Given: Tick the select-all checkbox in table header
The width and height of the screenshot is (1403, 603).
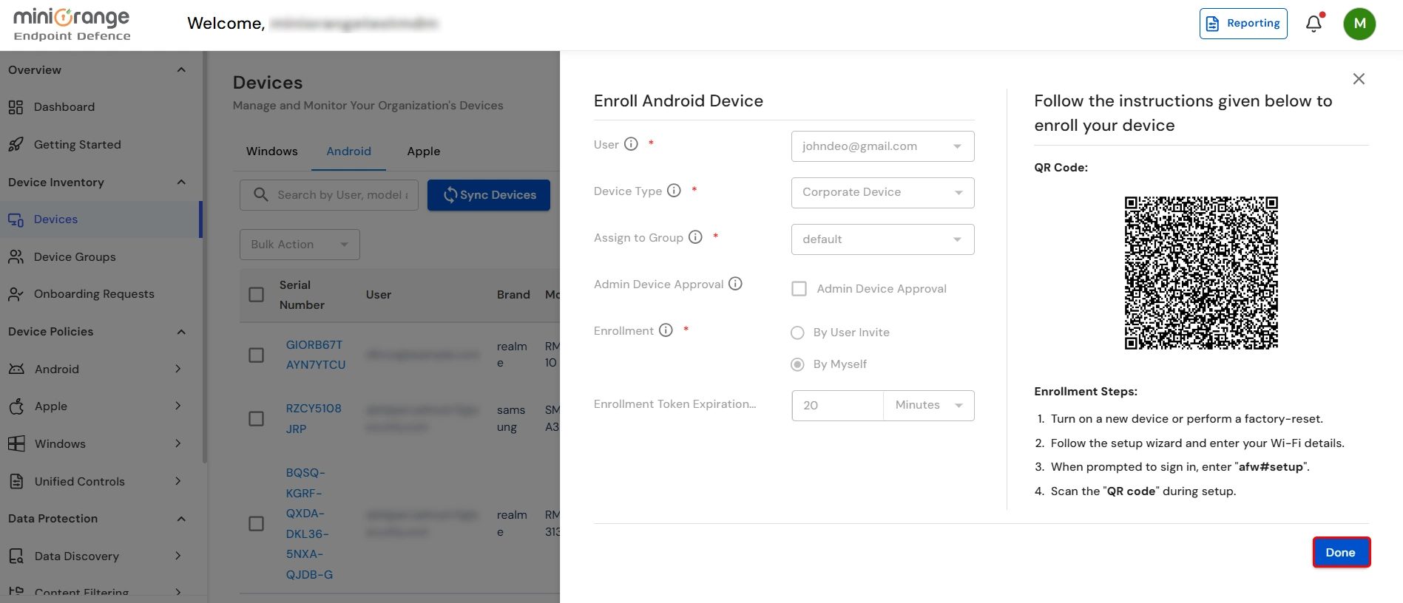Looking at the screenshot, I should point(257,295).
